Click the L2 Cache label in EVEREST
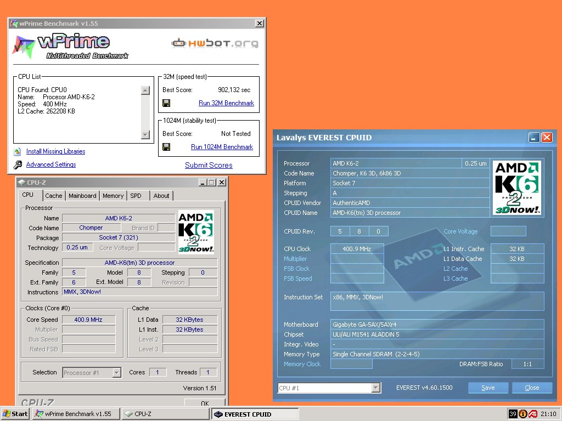 tap(455, 269)
